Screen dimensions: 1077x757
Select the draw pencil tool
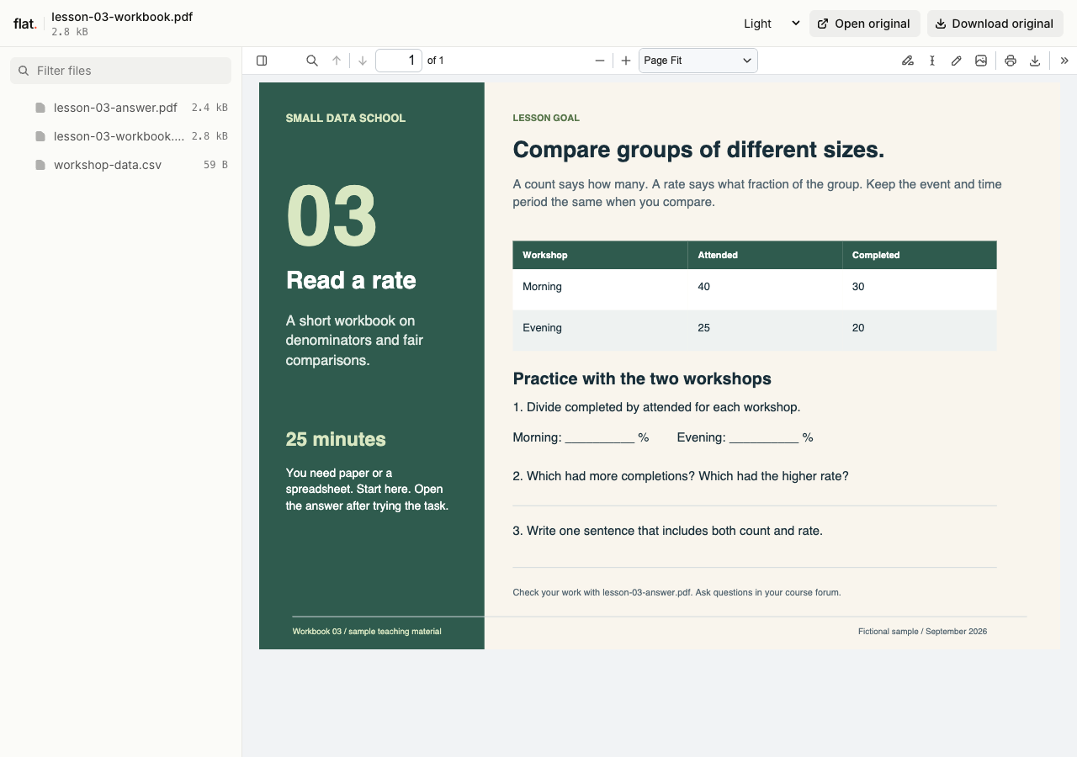[x=957, y=61]
